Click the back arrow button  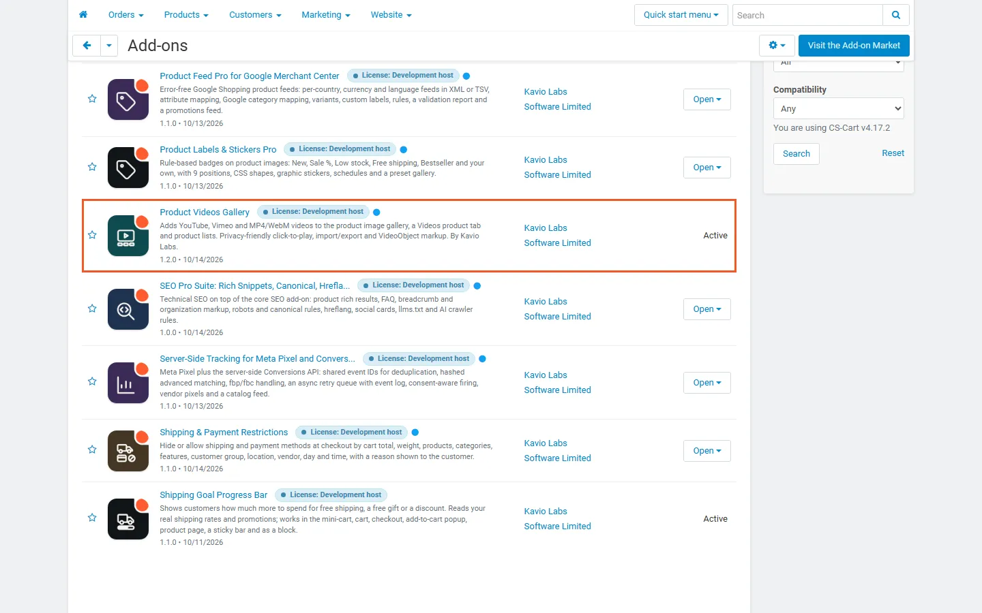87,46
